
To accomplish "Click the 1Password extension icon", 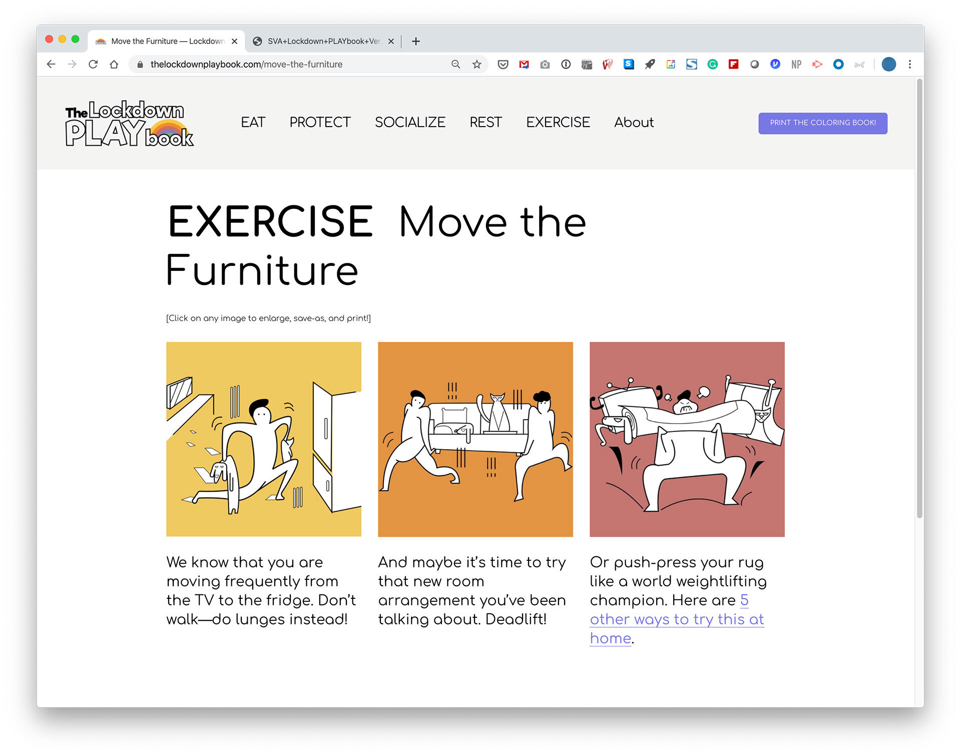I will [x=566, y=64].
